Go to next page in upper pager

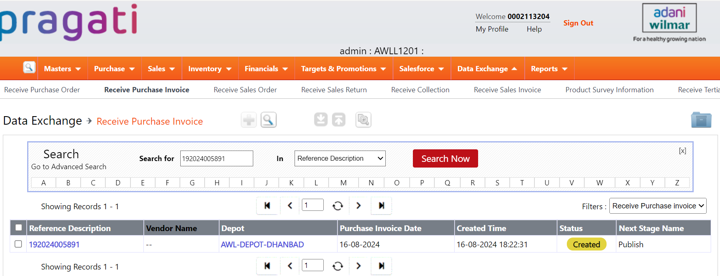[359, 206]
